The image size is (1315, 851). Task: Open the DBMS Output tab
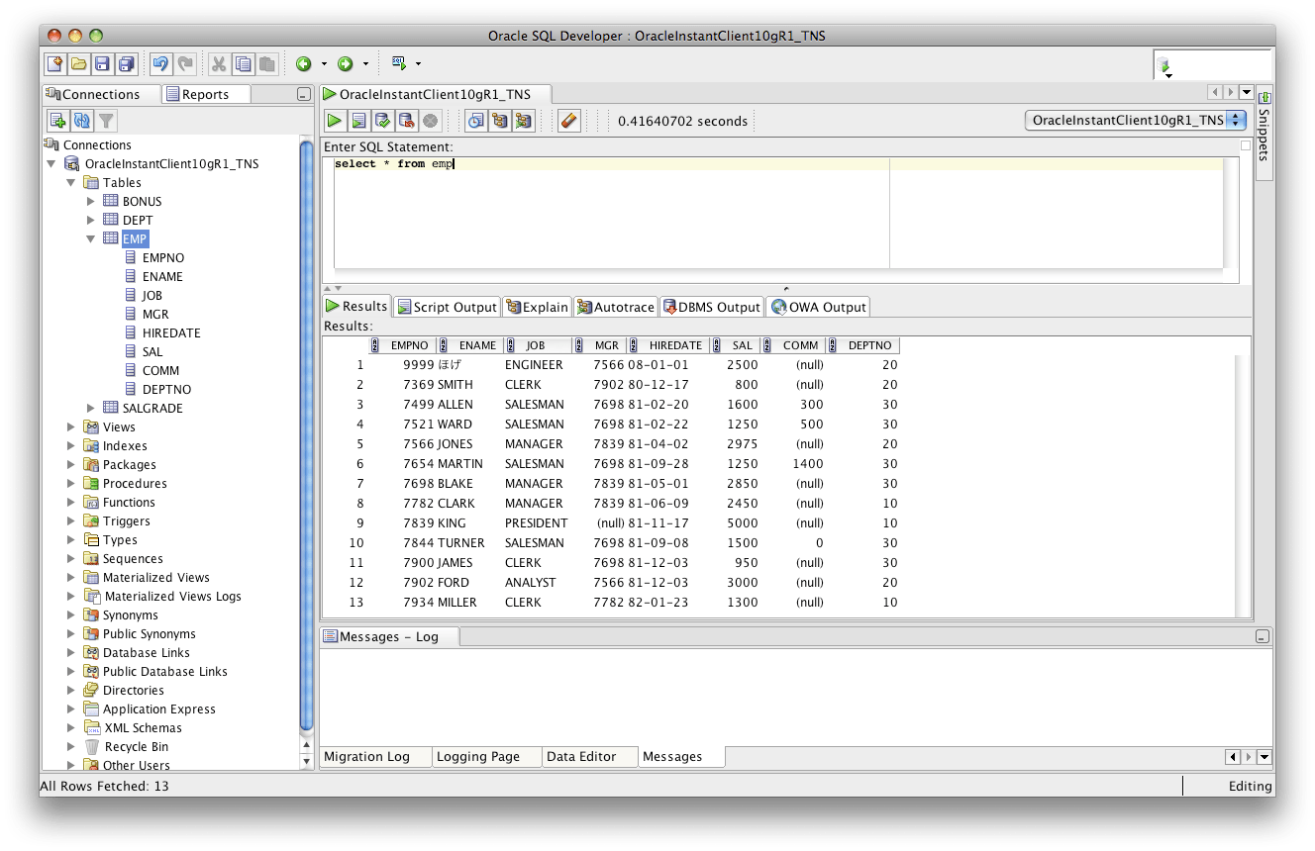[711, 307]
